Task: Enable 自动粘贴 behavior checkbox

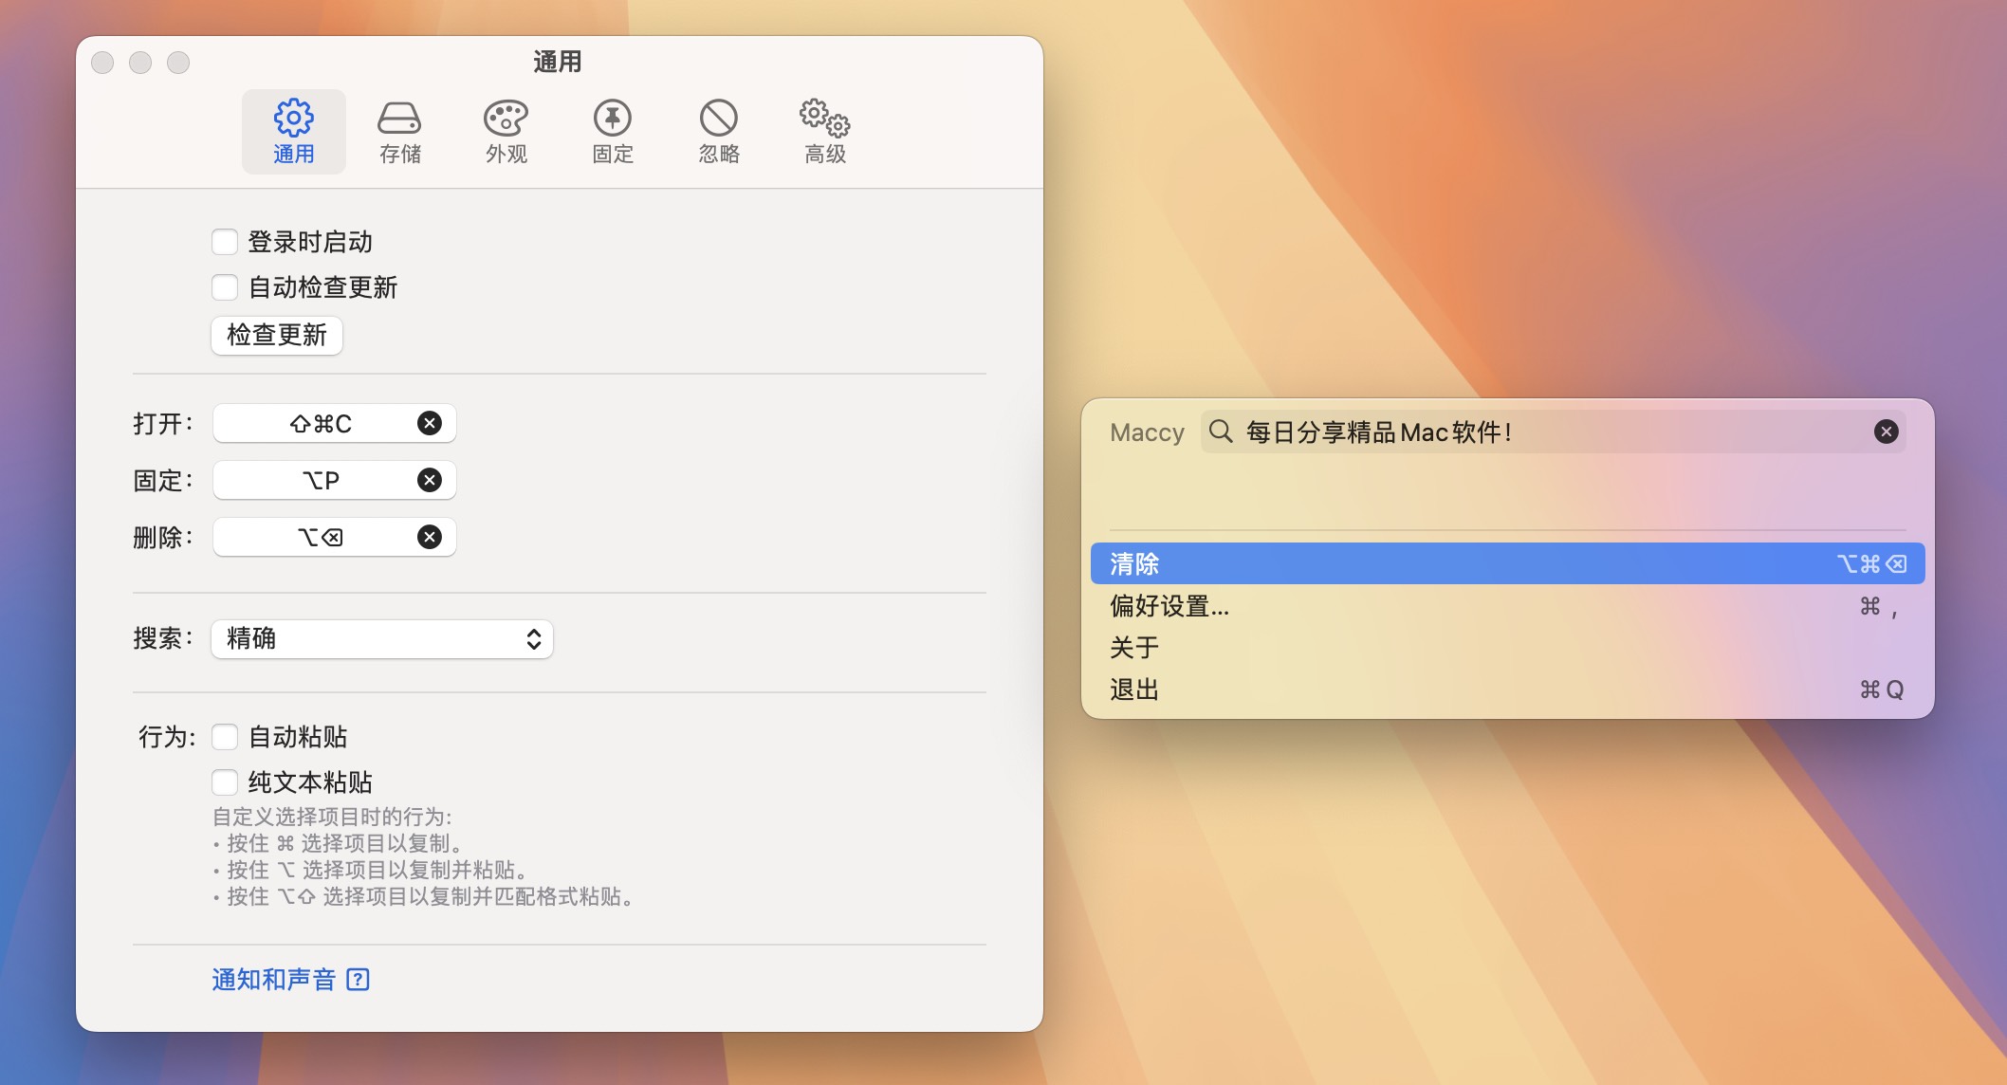Action: [225, 737]
